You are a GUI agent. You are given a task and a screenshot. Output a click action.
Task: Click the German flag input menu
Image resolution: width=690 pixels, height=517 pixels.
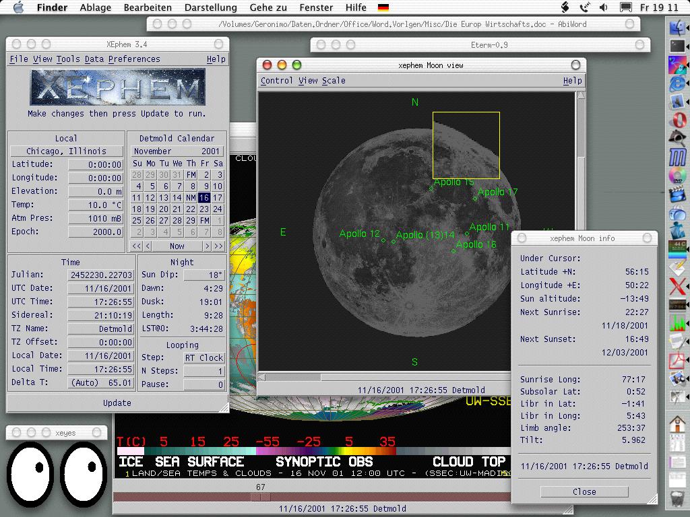[x=383, y=7]
